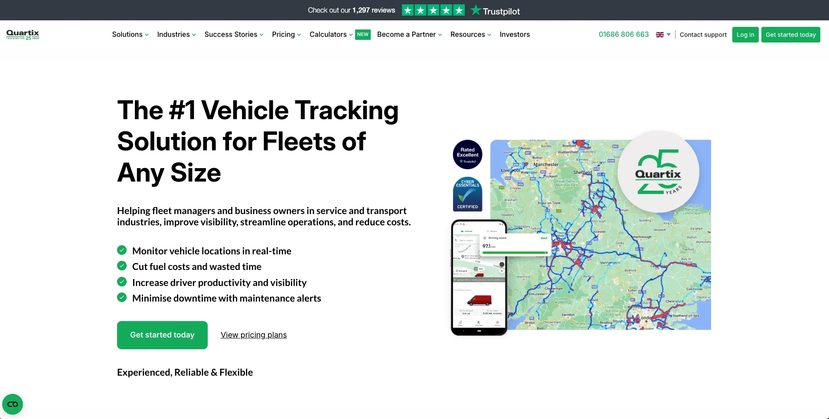Open the Pricing nav menu

pyautogui.click(x=283, y=35)
